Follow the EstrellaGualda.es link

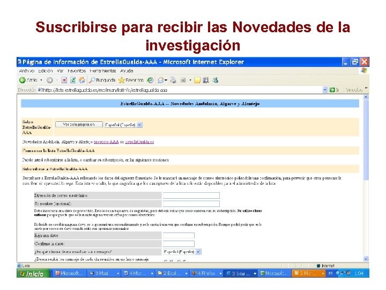139,142
